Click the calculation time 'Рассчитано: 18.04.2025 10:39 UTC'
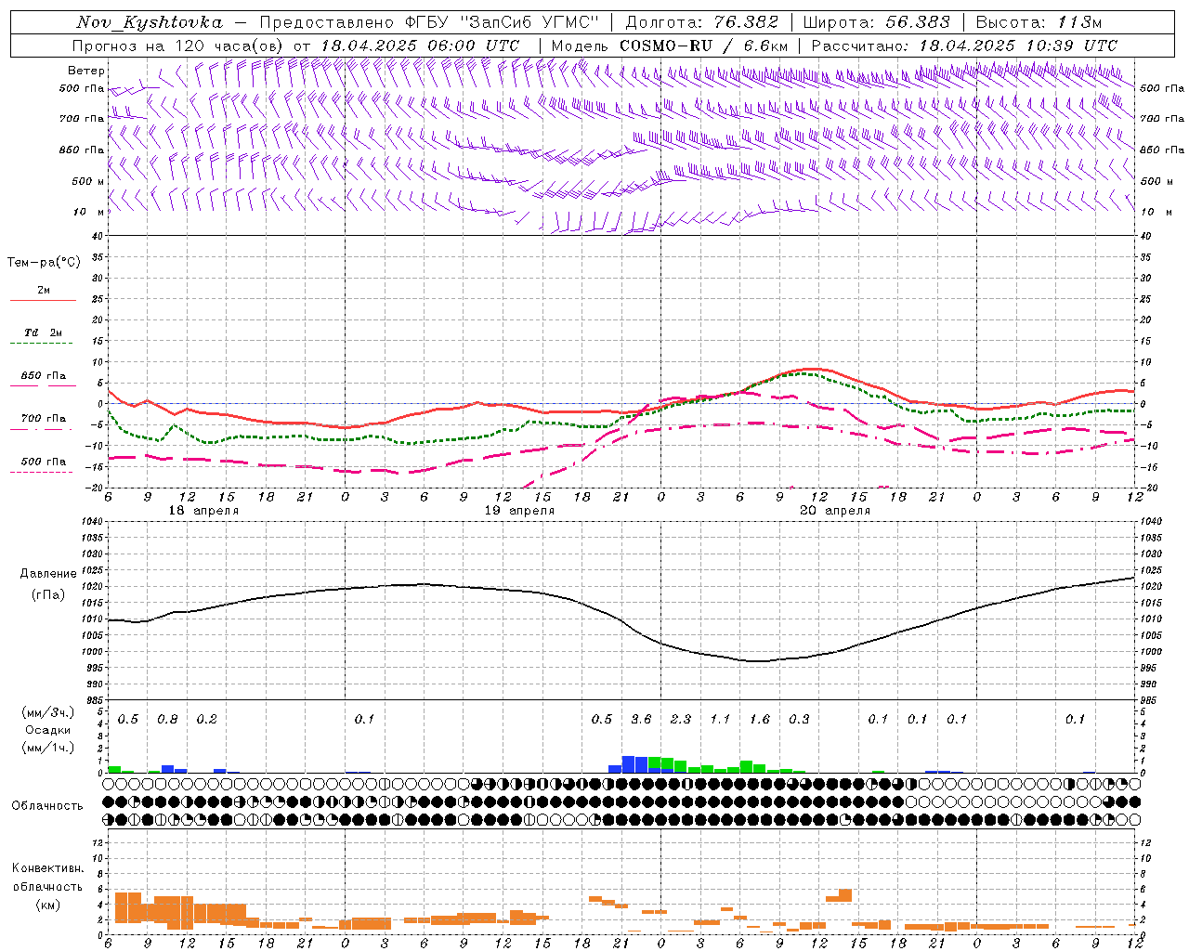 pyautogui.click(x=964, y=46)
